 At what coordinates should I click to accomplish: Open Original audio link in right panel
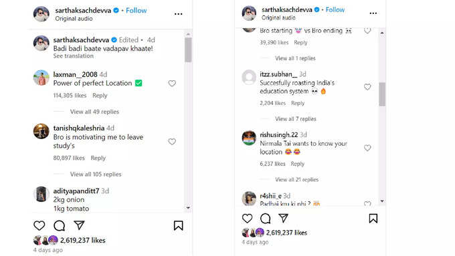tap(278, 17)
